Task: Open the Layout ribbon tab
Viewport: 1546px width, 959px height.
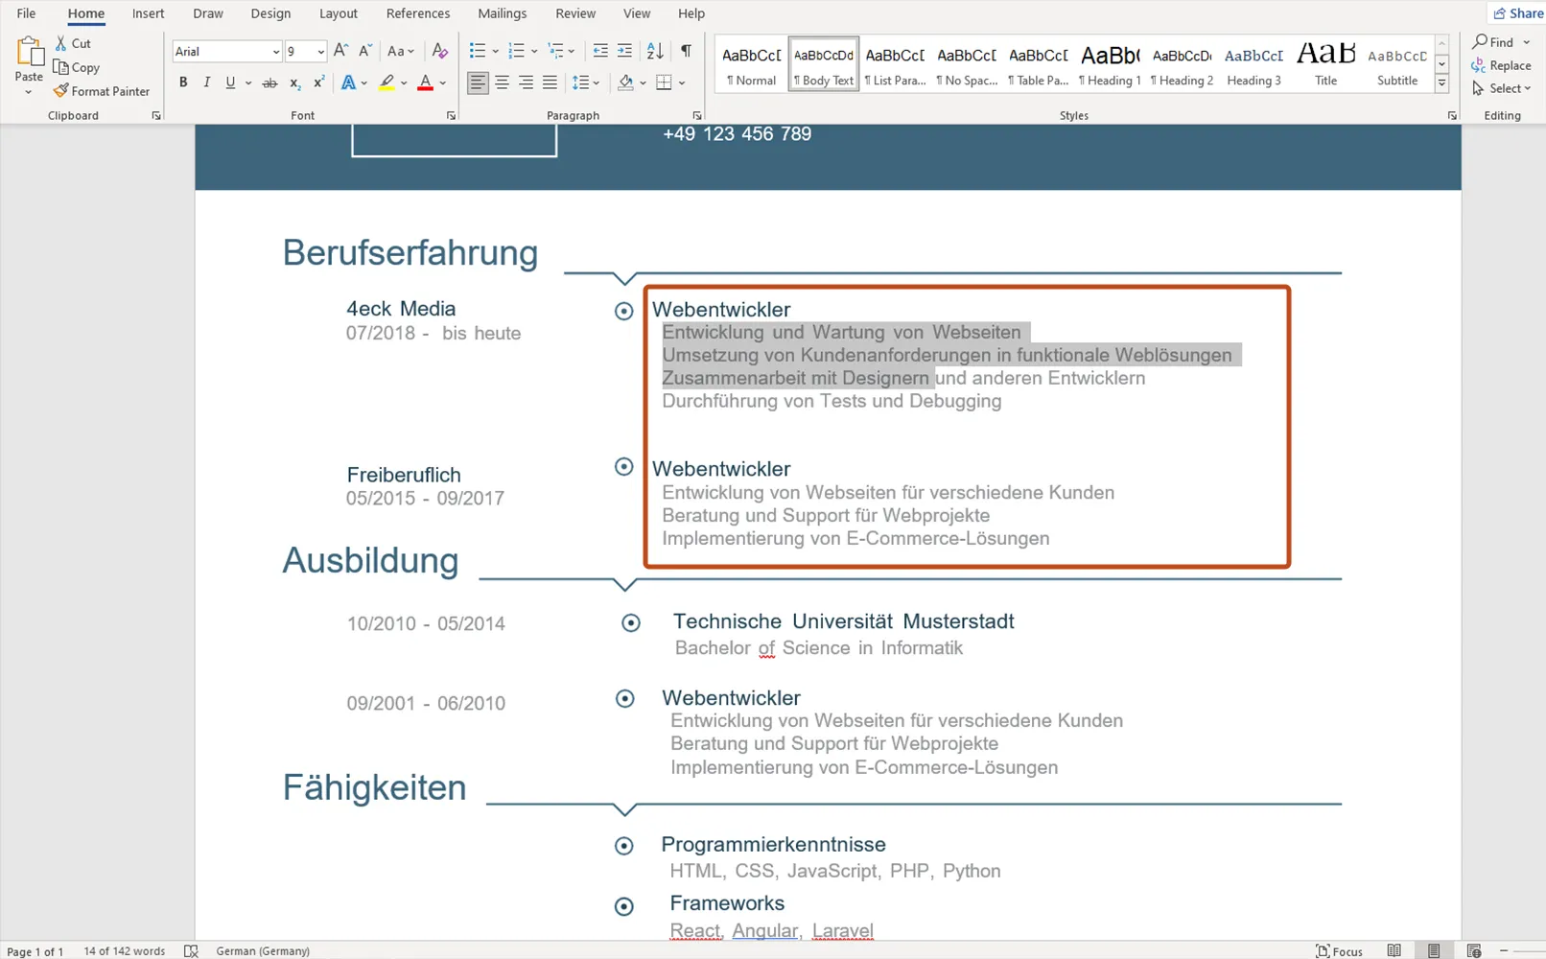Action: [338, 13]
